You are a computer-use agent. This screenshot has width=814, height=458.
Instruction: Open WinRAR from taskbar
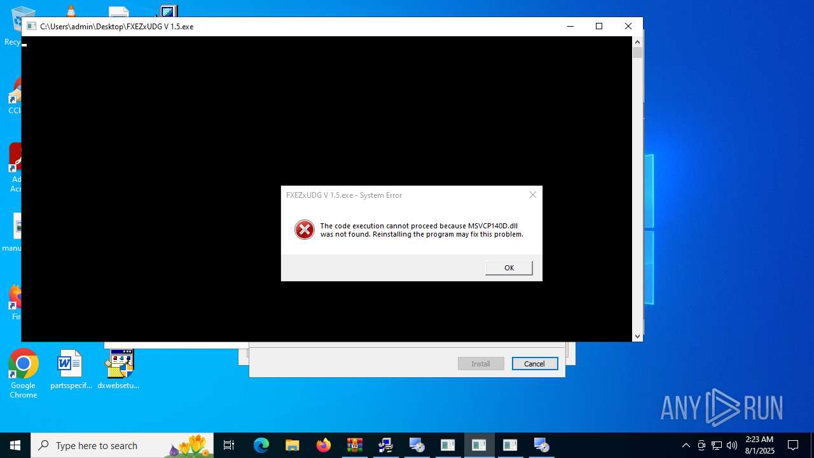coord(355,445)
